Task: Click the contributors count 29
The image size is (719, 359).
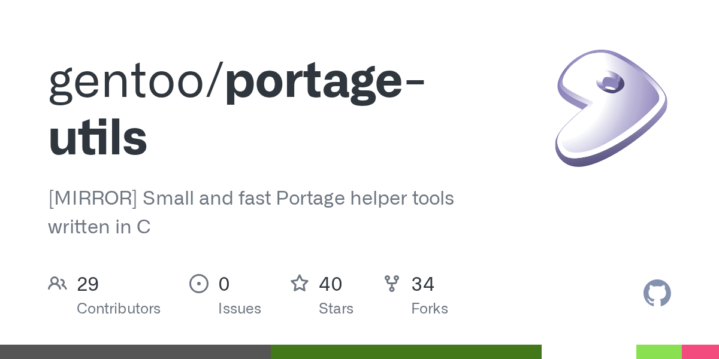Action: [87, 284]
